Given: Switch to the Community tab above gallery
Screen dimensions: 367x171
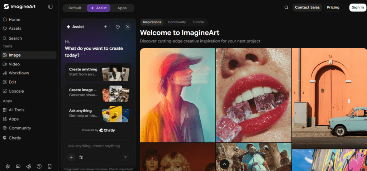Looking at the screenshot, I should [x=177, y=22].
